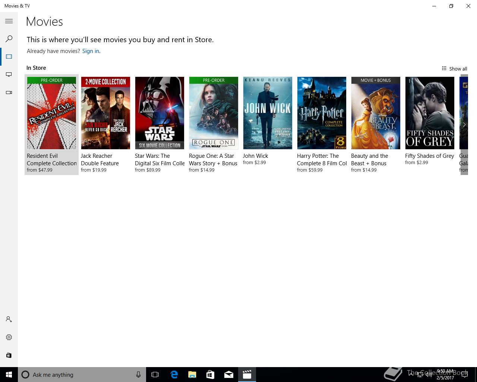Open the Windows Start button
This screenshot has width=477, height=382.
coord(9,375)
